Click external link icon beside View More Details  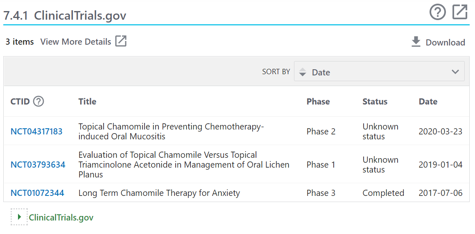click(121, 41)
